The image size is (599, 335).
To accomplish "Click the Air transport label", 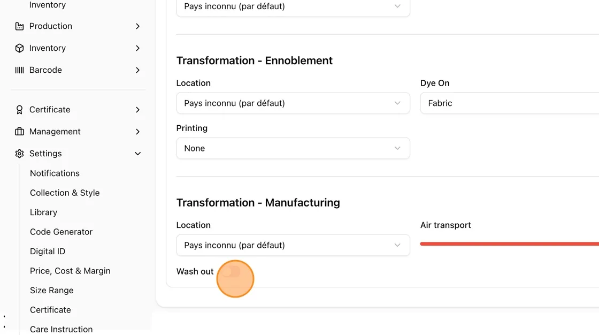I will [446, 225].
